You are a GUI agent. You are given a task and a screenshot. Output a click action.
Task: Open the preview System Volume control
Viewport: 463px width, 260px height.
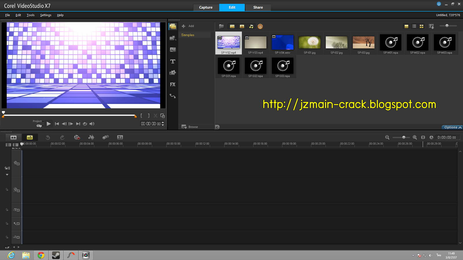point(92,124)
